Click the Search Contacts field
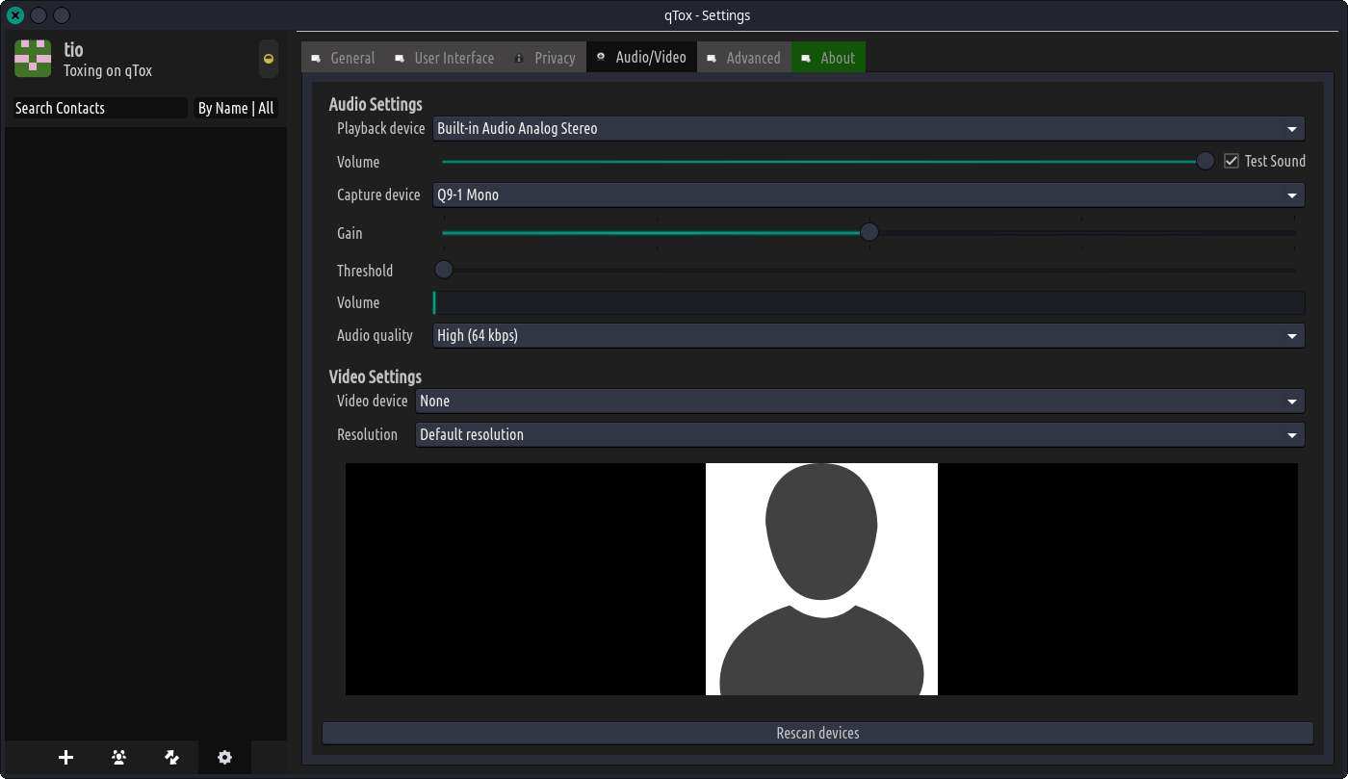The height and width of the screenshot is (779, 1348). coord(99,109)
